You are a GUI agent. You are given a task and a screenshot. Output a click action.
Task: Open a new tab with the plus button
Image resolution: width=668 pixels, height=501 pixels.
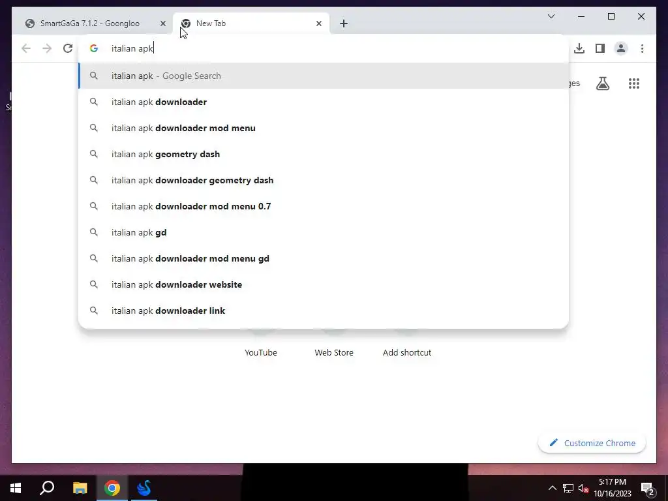344,23
